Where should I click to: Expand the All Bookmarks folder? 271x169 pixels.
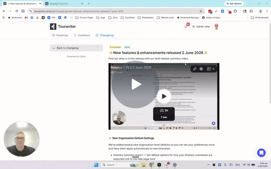point(259,17)
